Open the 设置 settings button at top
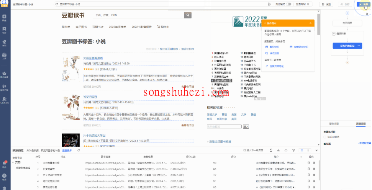Image resolution: width=372 pixels, height=190 pixels. click(x=326, y=4)
